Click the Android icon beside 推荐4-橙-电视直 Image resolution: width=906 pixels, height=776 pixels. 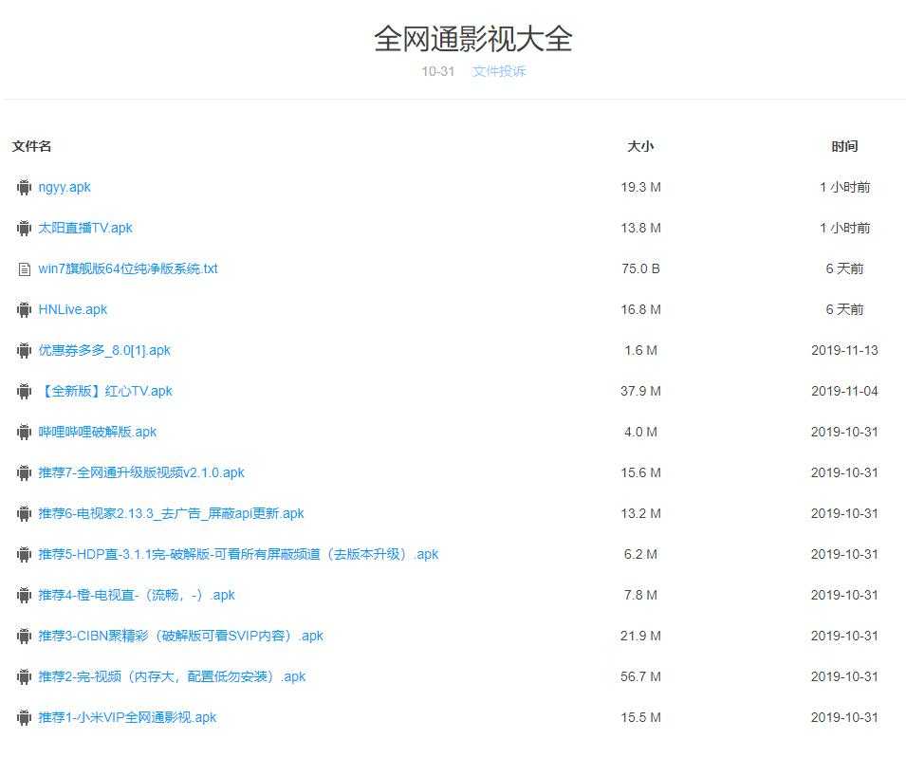pyautogui.click(x=24, y=595)
